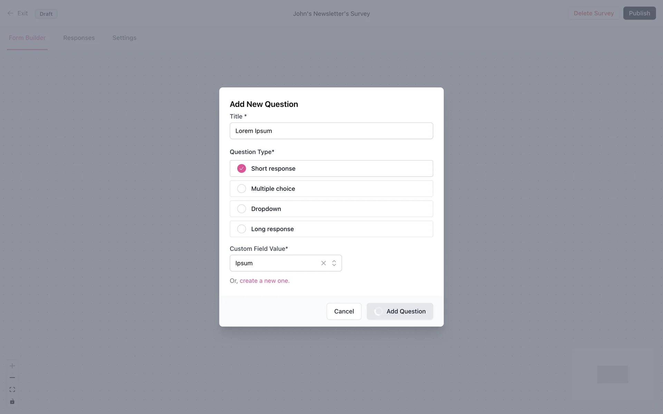Click the Add Question button
The width and height of the screenshot is (663, 414).
[400, 311]
